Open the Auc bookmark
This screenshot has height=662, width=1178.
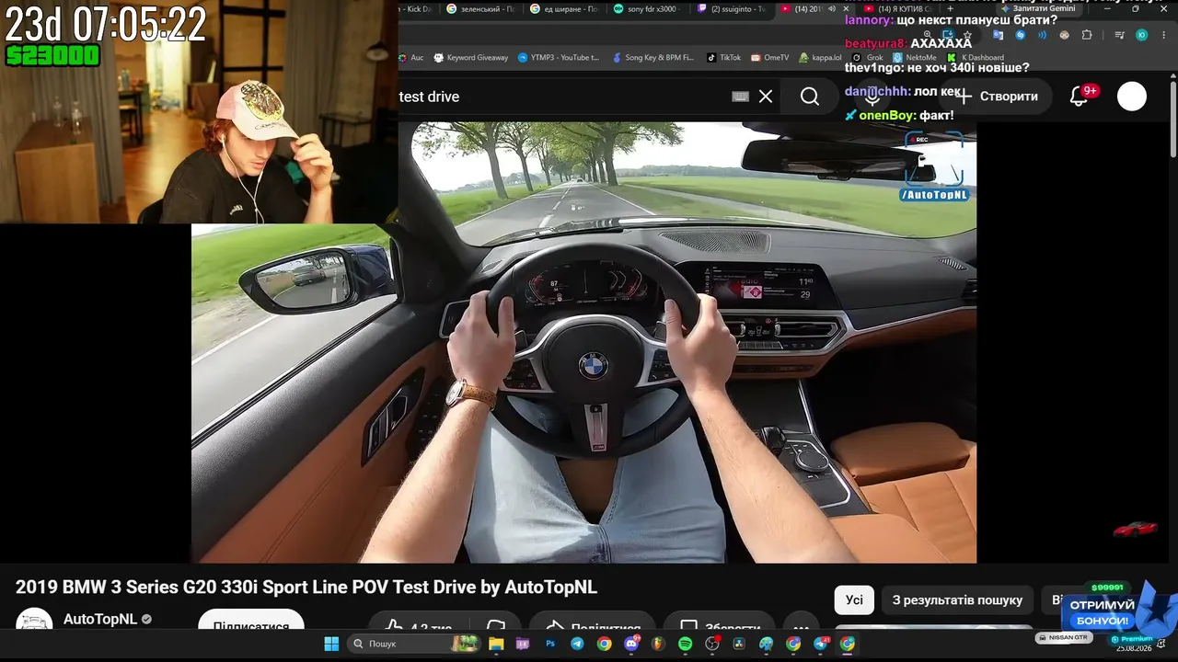coord(411,57)
